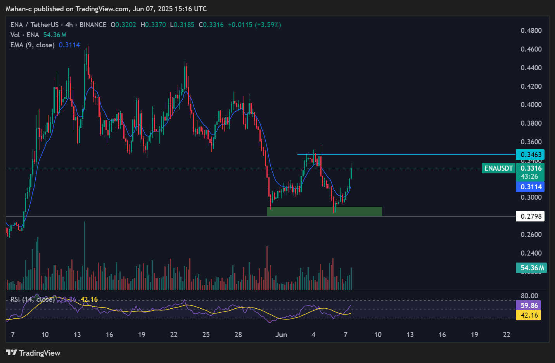Click the cyan 0.3463 price label
Viewport: 555px width, 363px height.
[530, 154]
